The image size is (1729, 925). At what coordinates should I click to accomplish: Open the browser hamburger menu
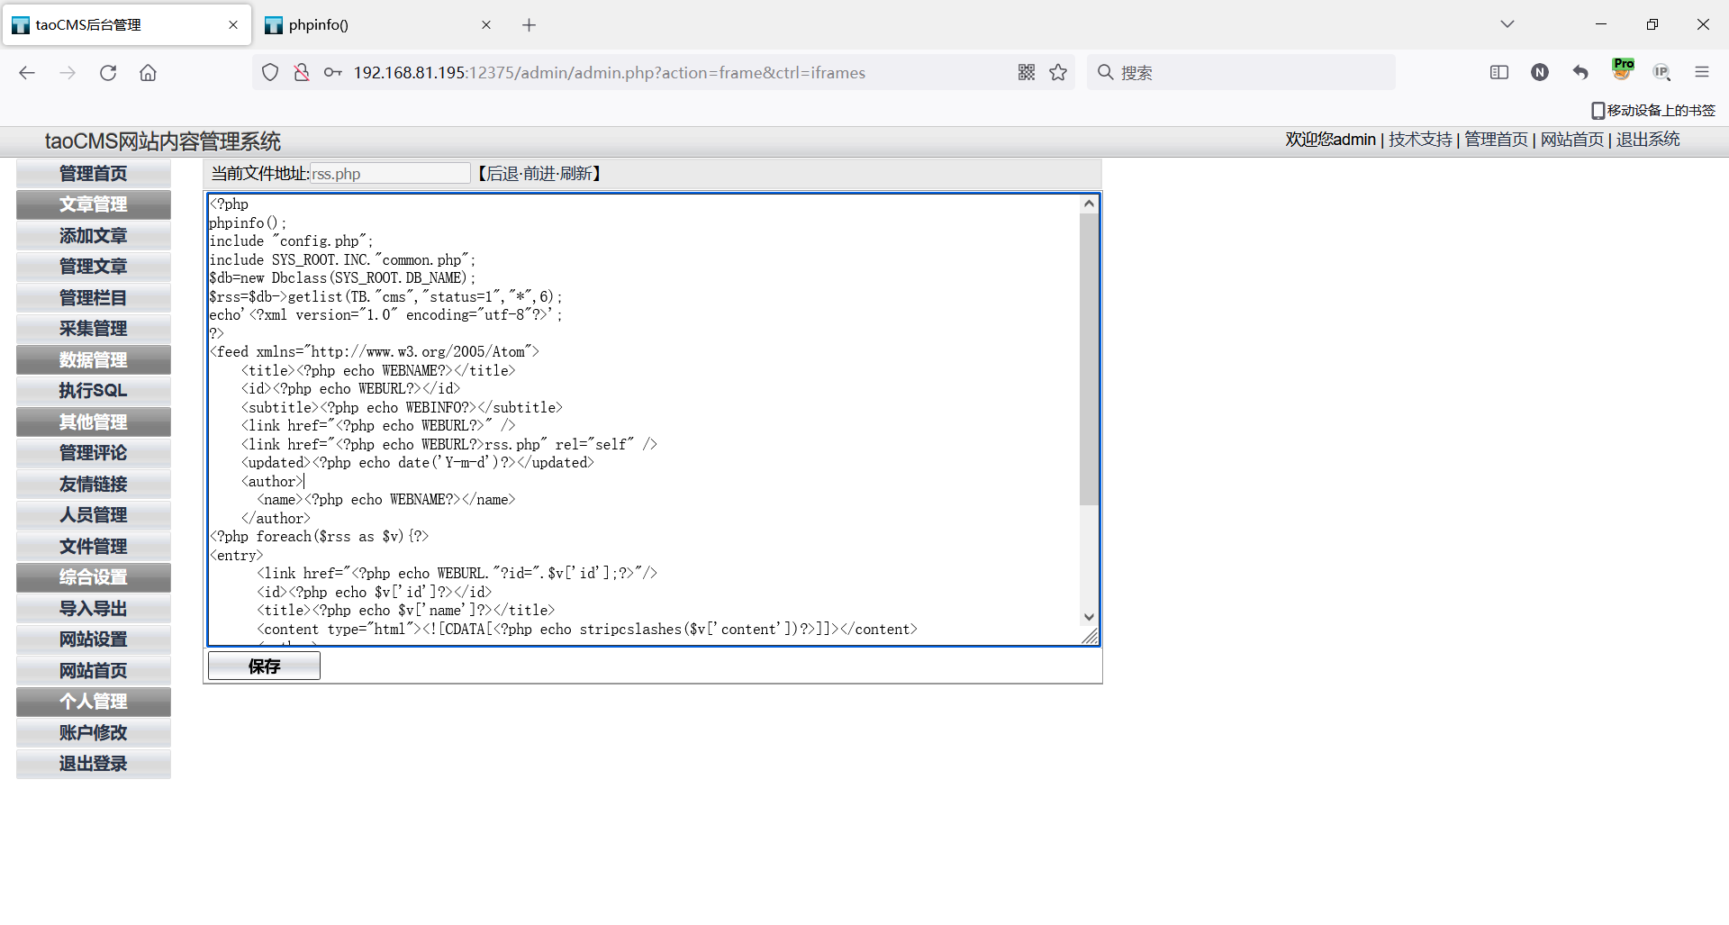1702,73
